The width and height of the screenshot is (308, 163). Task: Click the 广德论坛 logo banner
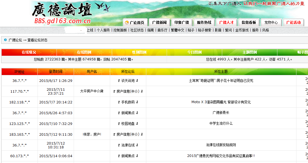[x=62, y=13]
